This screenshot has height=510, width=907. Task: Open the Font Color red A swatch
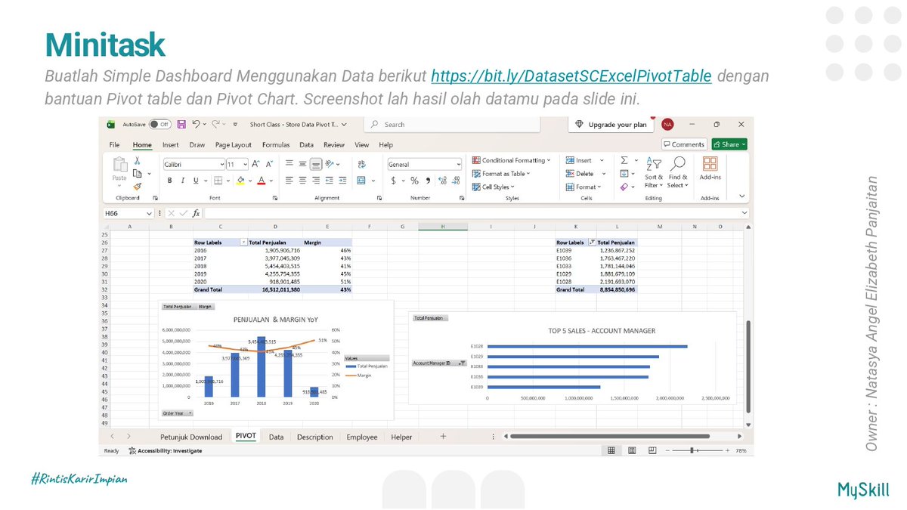point(262,181)
